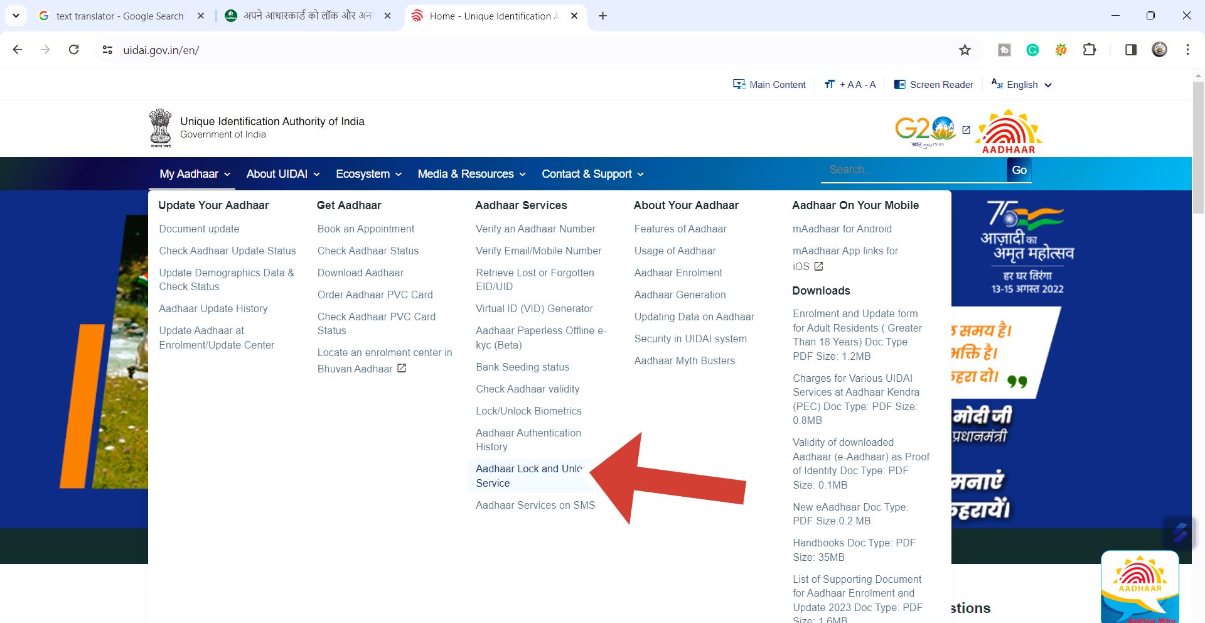View site information icon in address bar
This screenshot has height=623, width=1205.
click(x=107, y=50)
